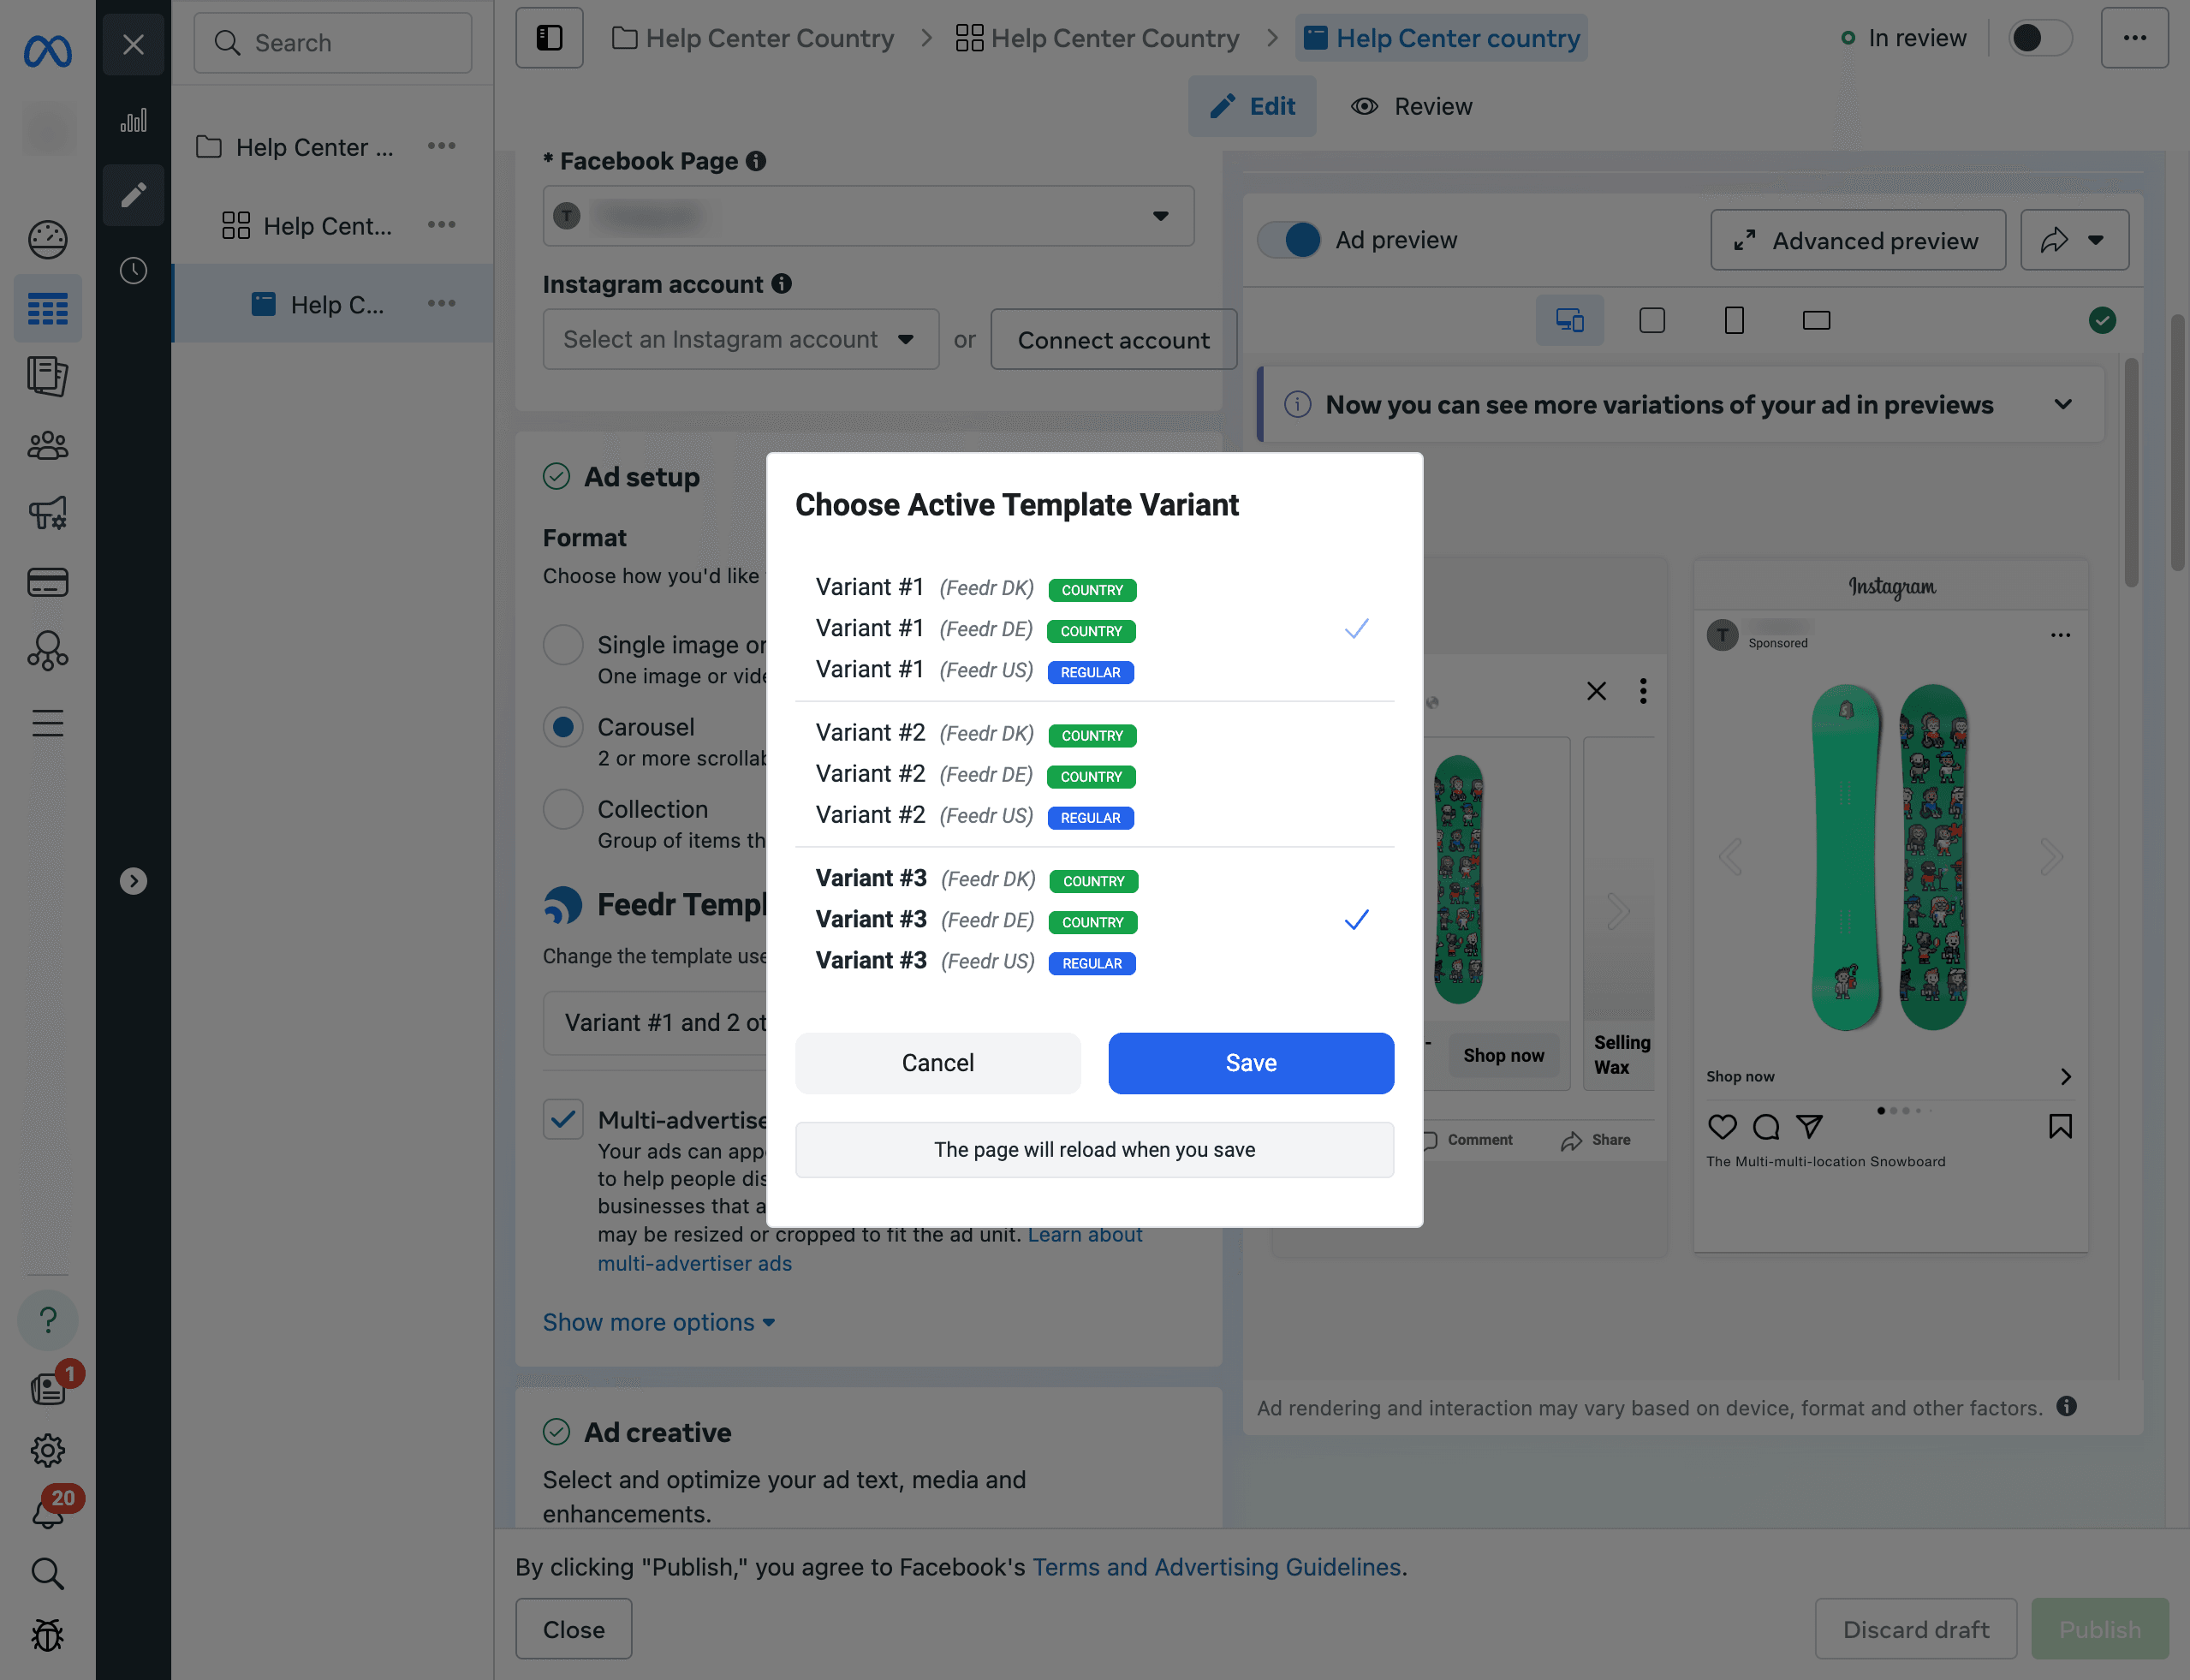Click the blue Save button
The height and width of the screenshot is (1680, 2190).
tap(1250, 1063)
